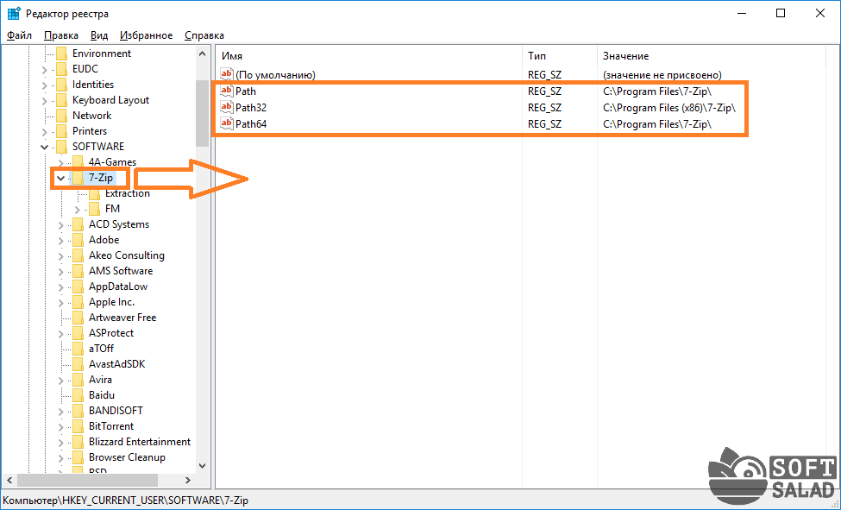Expand the Apple Inc. key

60,303
